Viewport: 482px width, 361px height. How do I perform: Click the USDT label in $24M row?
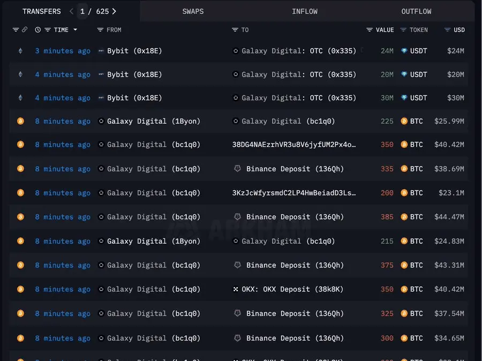click(x=418, y=51)
